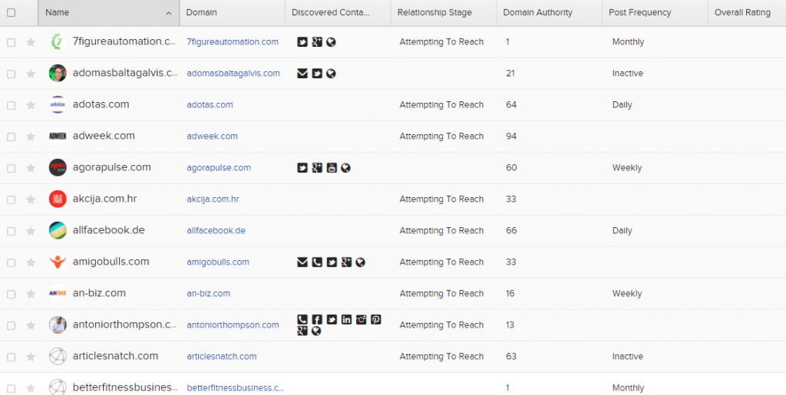This screenshot has height=395, width=786.
Task: Visit the an-biz.com domain link
Action: click(209, 293)
